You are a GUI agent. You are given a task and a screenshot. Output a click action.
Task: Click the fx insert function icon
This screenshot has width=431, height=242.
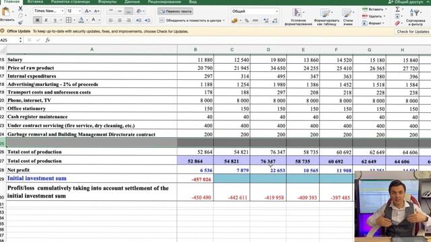point(48,40)
